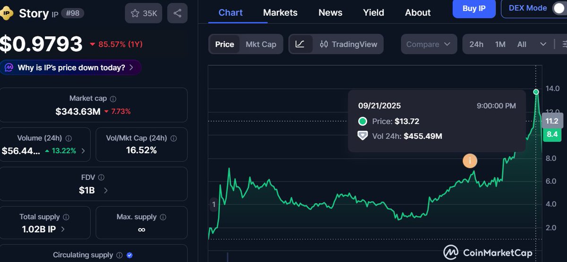This screenshot has width=567, height=262.
Task: Click the chart peak data point dot
Action: 536,92
